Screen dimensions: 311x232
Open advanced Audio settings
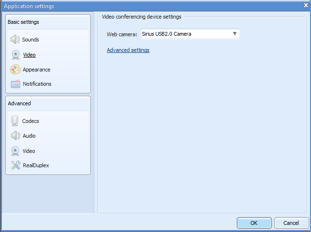coord(29,136)
